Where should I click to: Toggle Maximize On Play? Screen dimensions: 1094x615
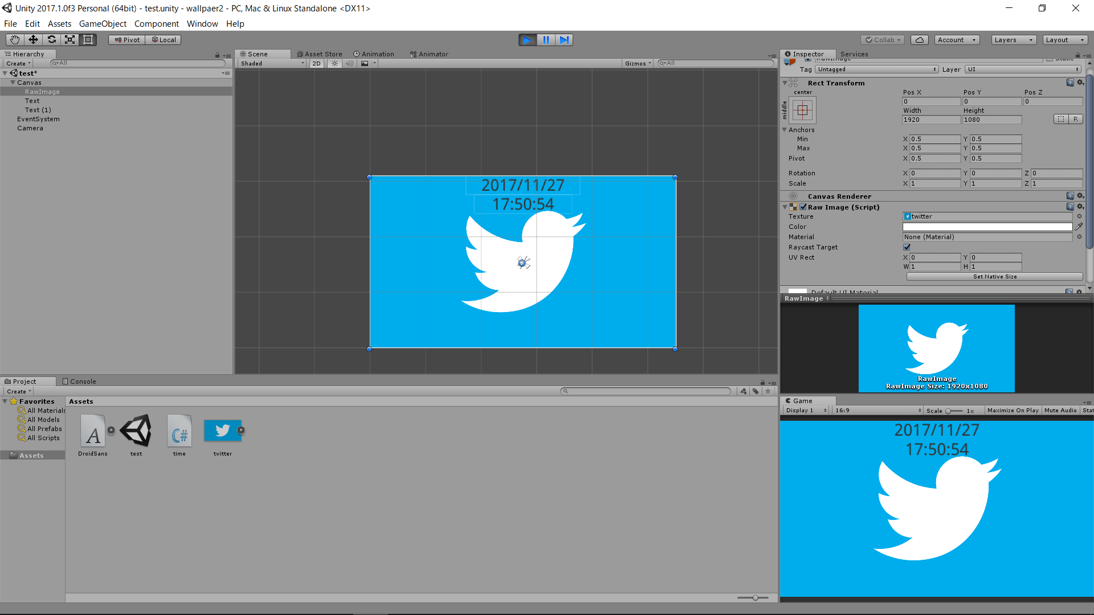click(1013, 411)
